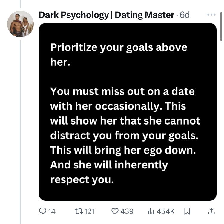Click the 6d timestamp link
Image resolution: width=224 pixels, height=224 pixels.
click(185, 15)
